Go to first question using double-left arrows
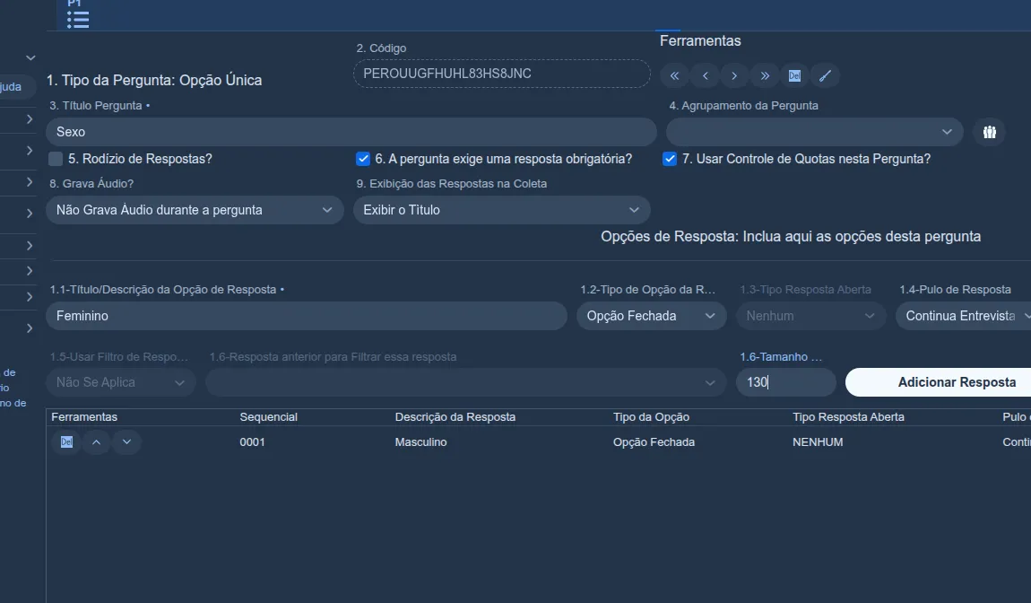 tap(674, 75)
